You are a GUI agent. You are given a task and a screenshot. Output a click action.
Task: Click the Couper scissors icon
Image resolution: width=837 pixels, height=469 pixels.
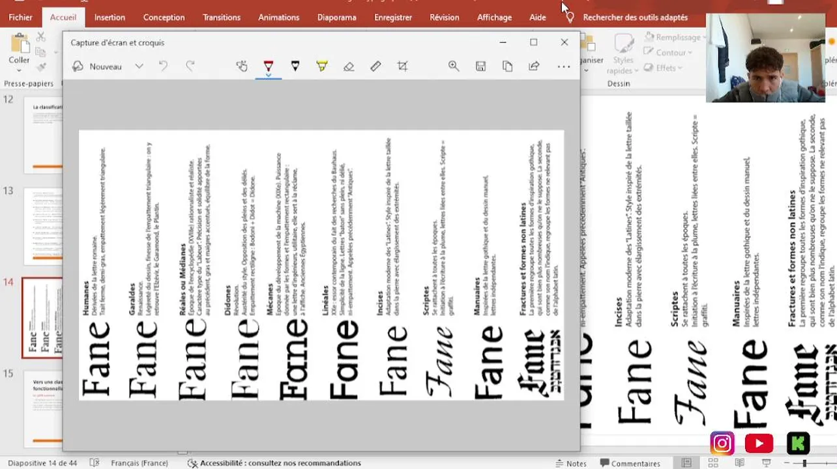tap(41, 38)
